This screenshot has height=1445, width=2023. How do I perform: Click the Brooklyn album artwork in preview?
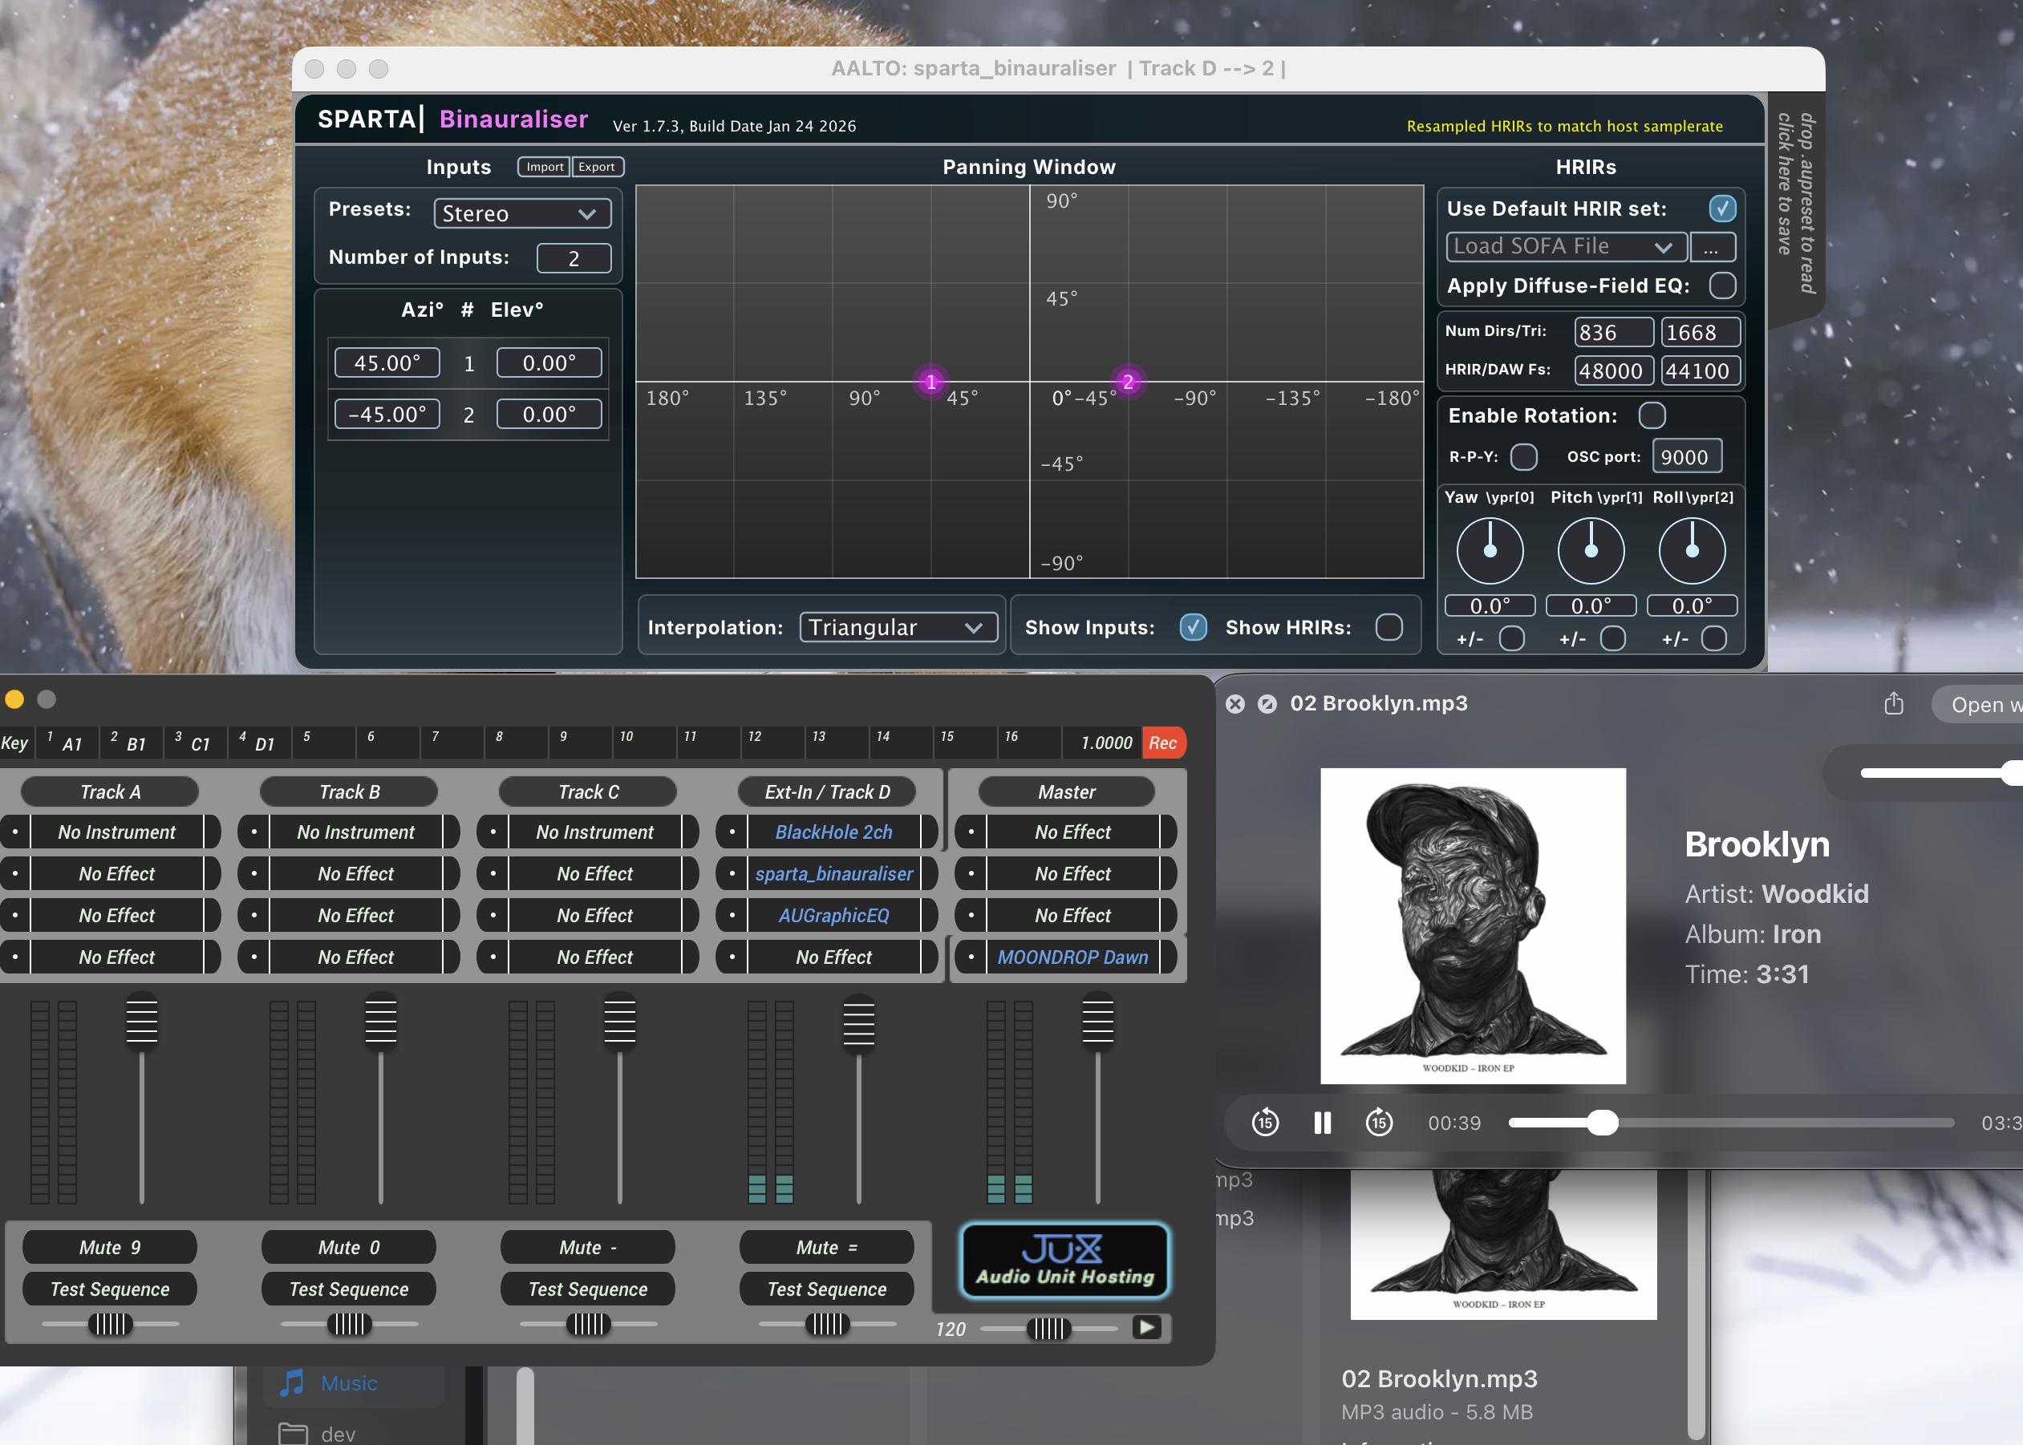click(1473, 925)
